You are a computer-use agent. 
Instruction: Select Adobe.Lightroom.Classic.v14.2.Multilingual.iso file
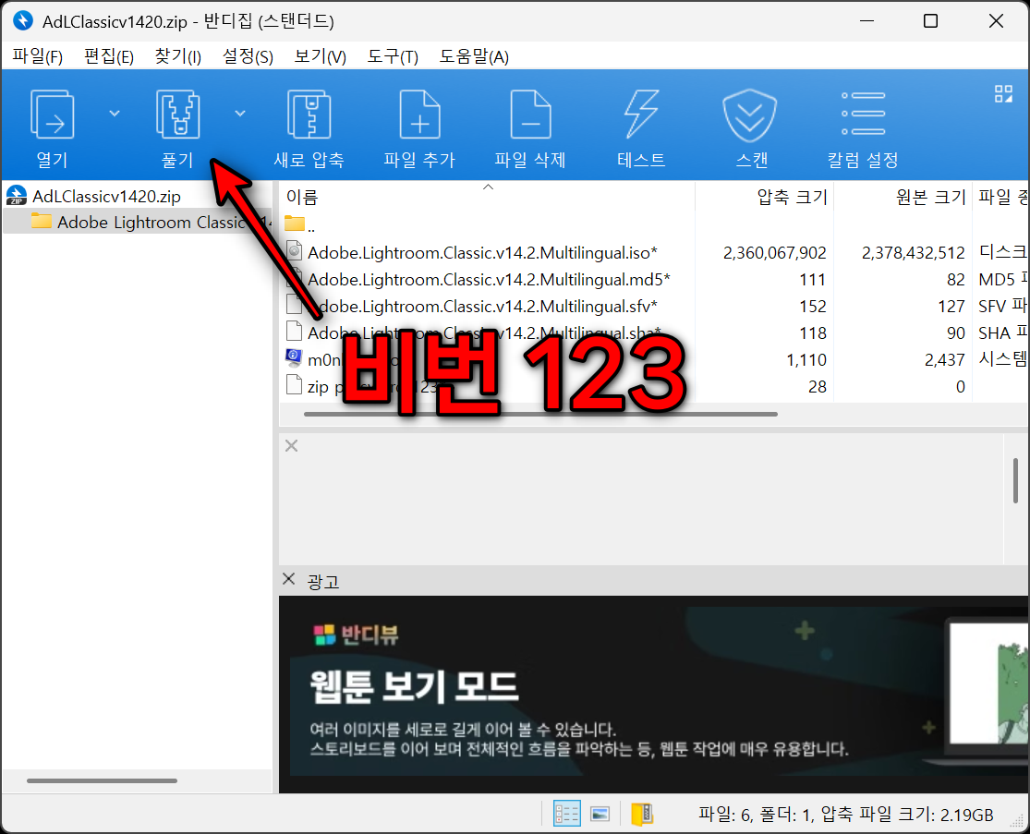pos(483,253)
